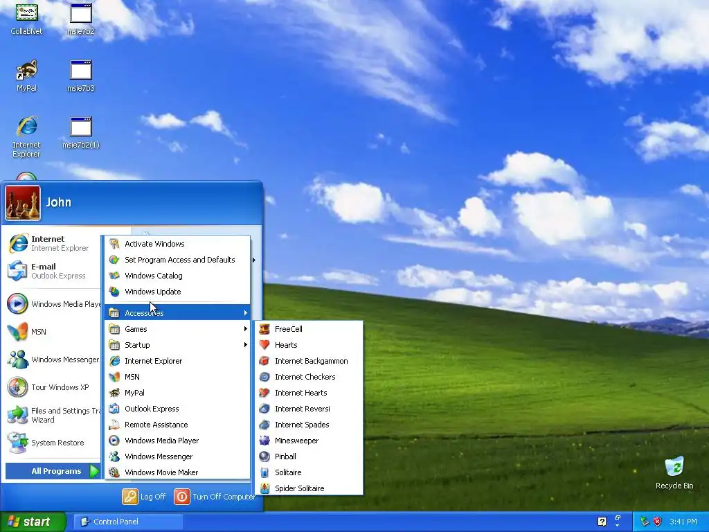Viewport: 709px width, 532px height.
Task: Expand the Accessories submenu
Action: coord(178,313)
